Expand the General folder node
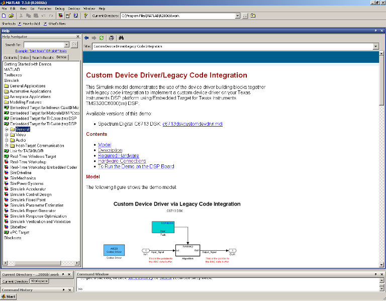Screen dimensions: 386x301 [x=7, y=130]
